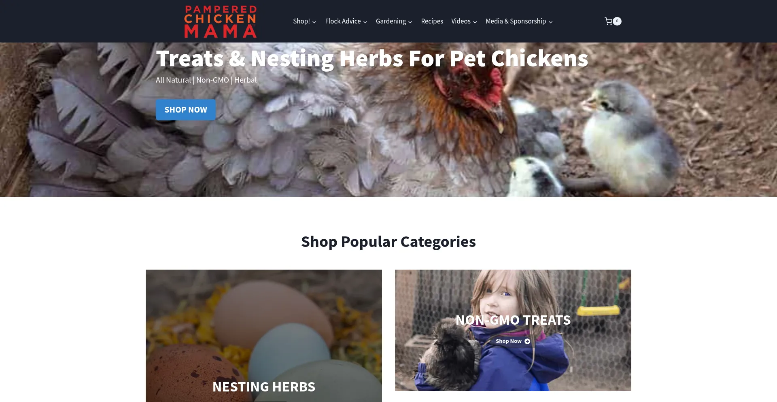The height and width of the screenshot is (402, 777).
Task: Expand the Shop! menu chevron
Action: point(314,22)
